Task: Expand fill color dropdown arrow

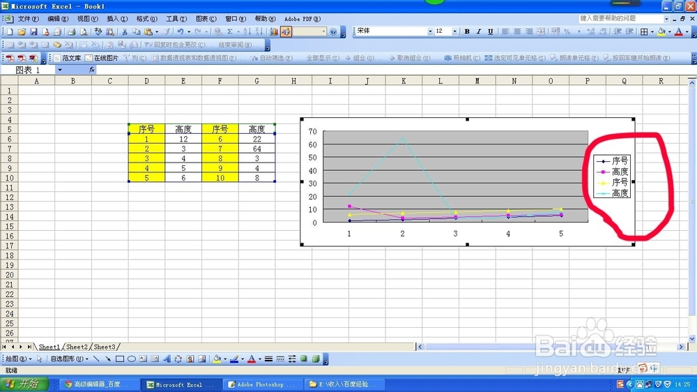Action: (669, 31)
